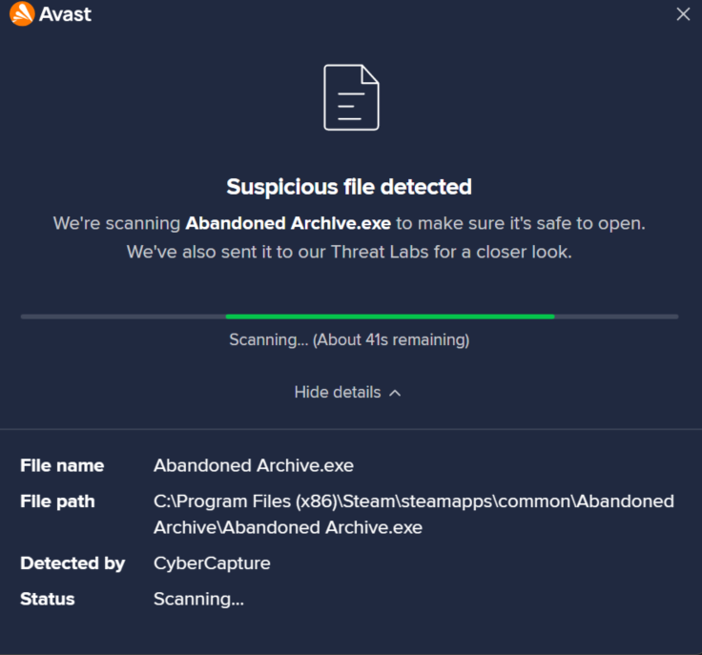Viewport: 702px width, 655px height.
Task: Click the Threat Labs message line
Action: (x=349, y=253)
